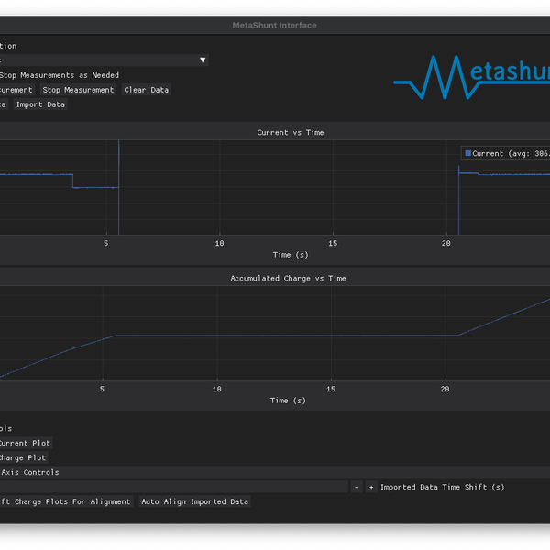Click the 'Stop Measurements as Needed' text
550x550 pixels.
[x=60, y=75]
